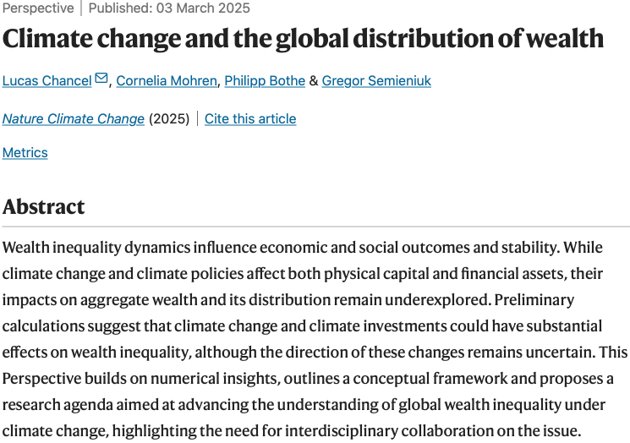The height and width of the screenshot is (443, 630).
Task: Open Gregor Semieniuk author details
Action: click(x=377, y=81)
